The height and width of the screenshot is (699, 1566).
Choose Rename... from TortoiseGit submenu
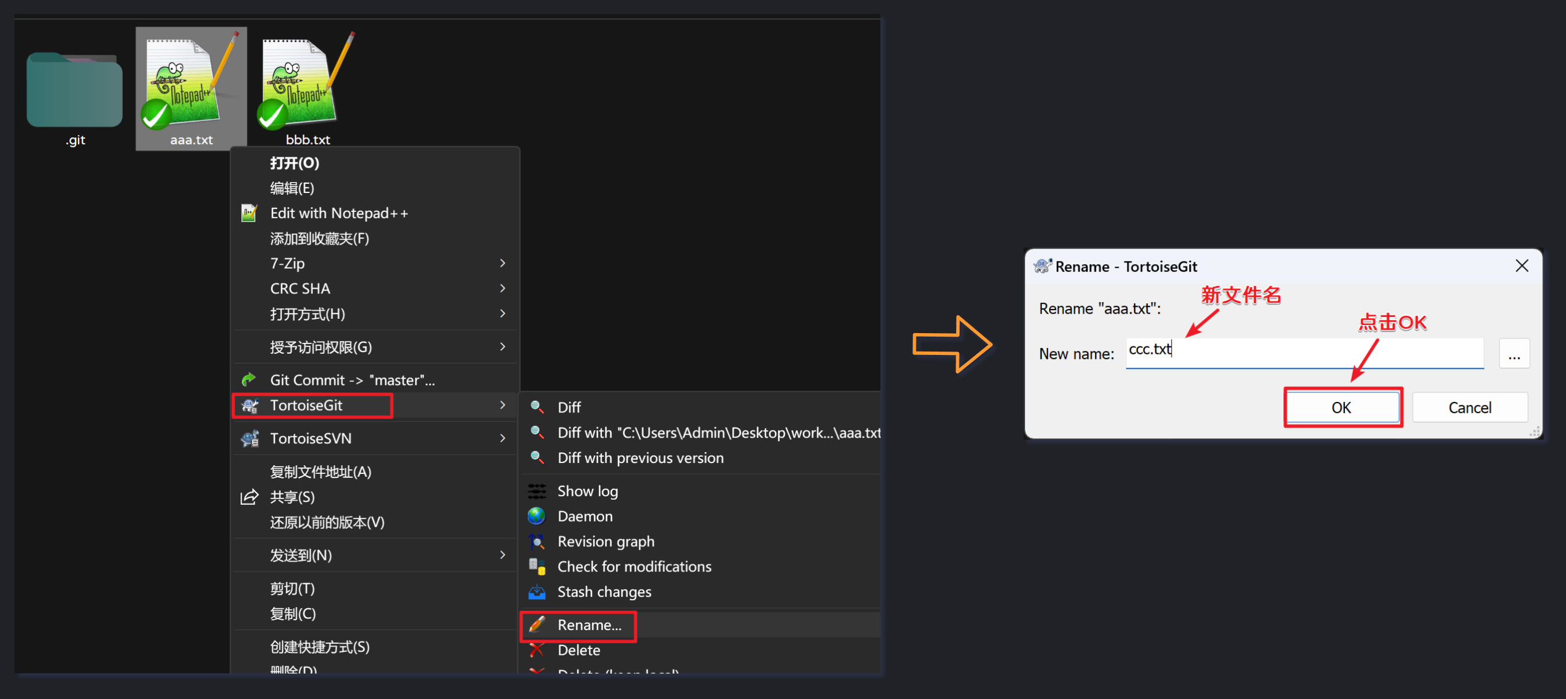[x=589, y=625]
